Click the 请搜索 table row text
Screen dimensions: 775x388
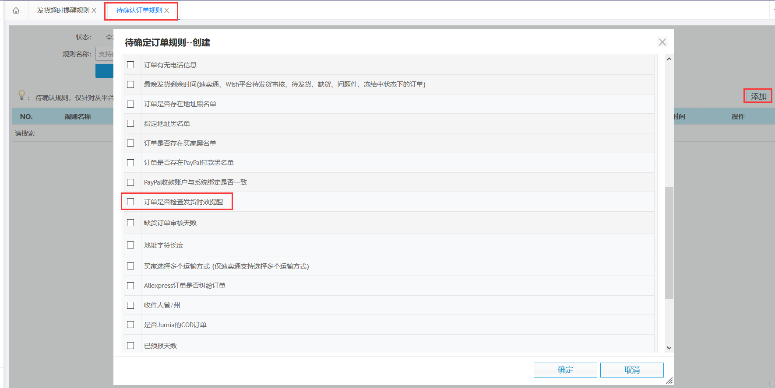25,133
